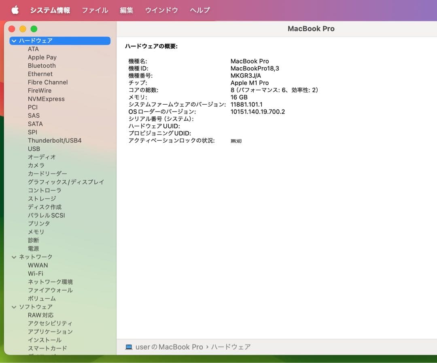Select ファイアウォール under ネットワーク
437x363 pixels.
(x=50, y=290)
